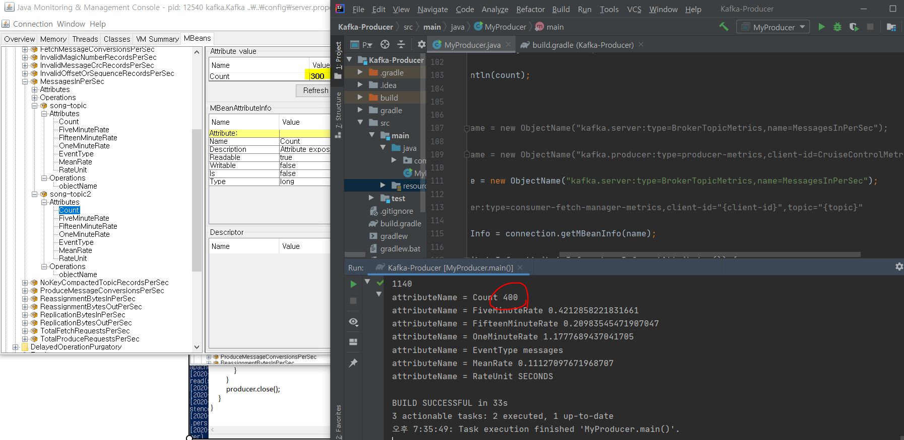
Task: Open the Refactor menu
Action: point(530,9)
